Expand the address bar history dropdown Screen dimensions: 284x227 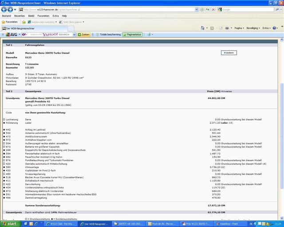click(197, 10)
